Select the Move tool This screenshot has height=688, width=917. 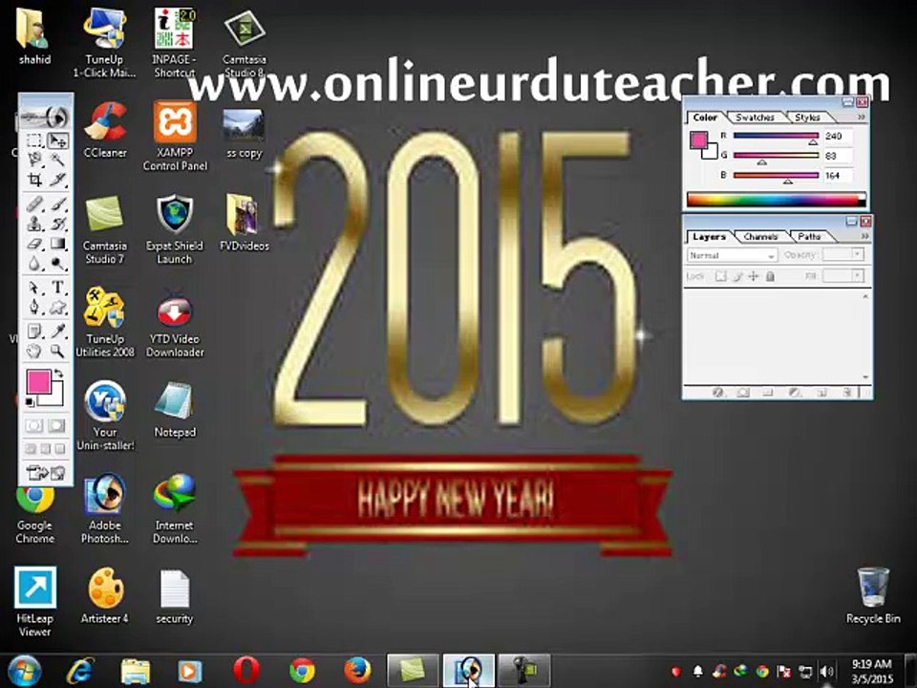pyautogui.click(x=58, y=141)
